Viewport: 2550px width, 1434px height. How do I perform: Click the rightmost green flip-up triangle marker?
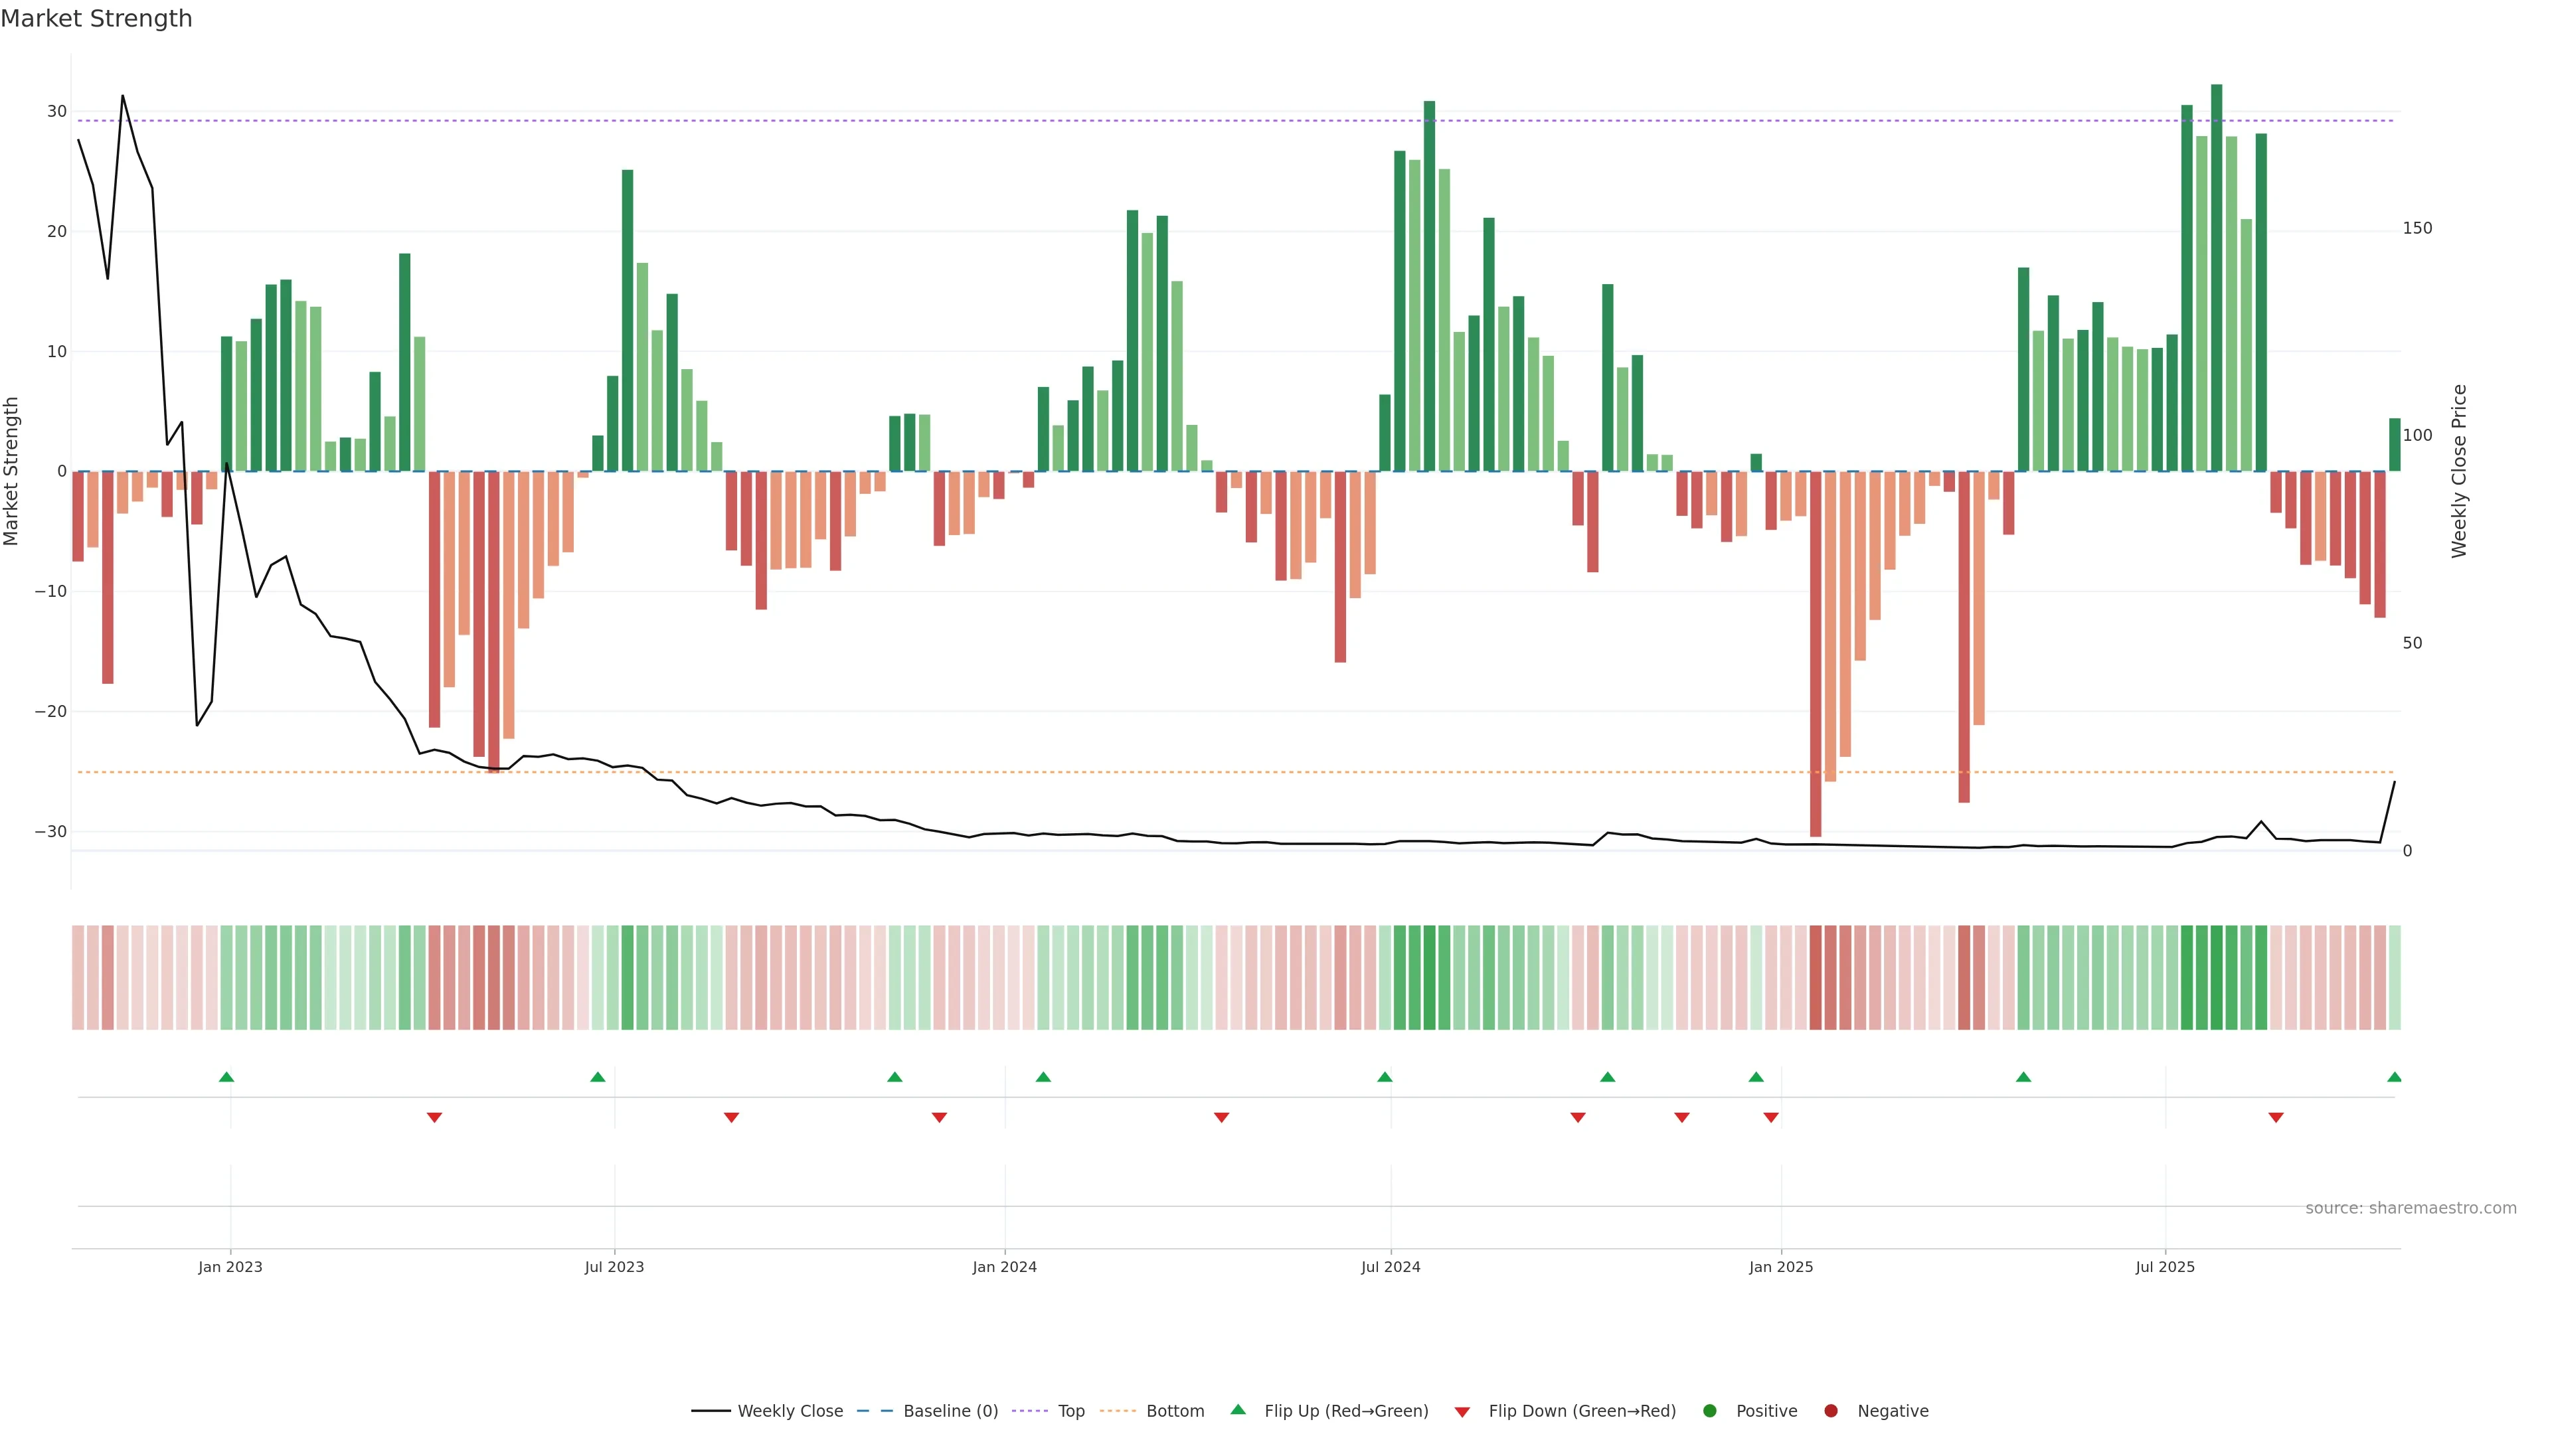[2393, 1077]
